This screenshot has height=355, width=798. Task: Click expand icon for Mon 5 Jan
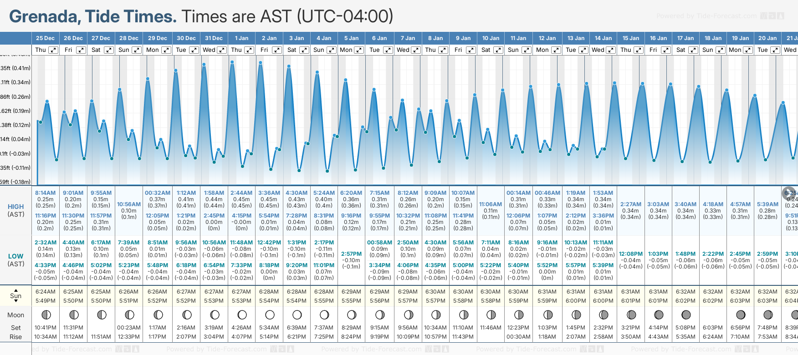tap(359, 50)
